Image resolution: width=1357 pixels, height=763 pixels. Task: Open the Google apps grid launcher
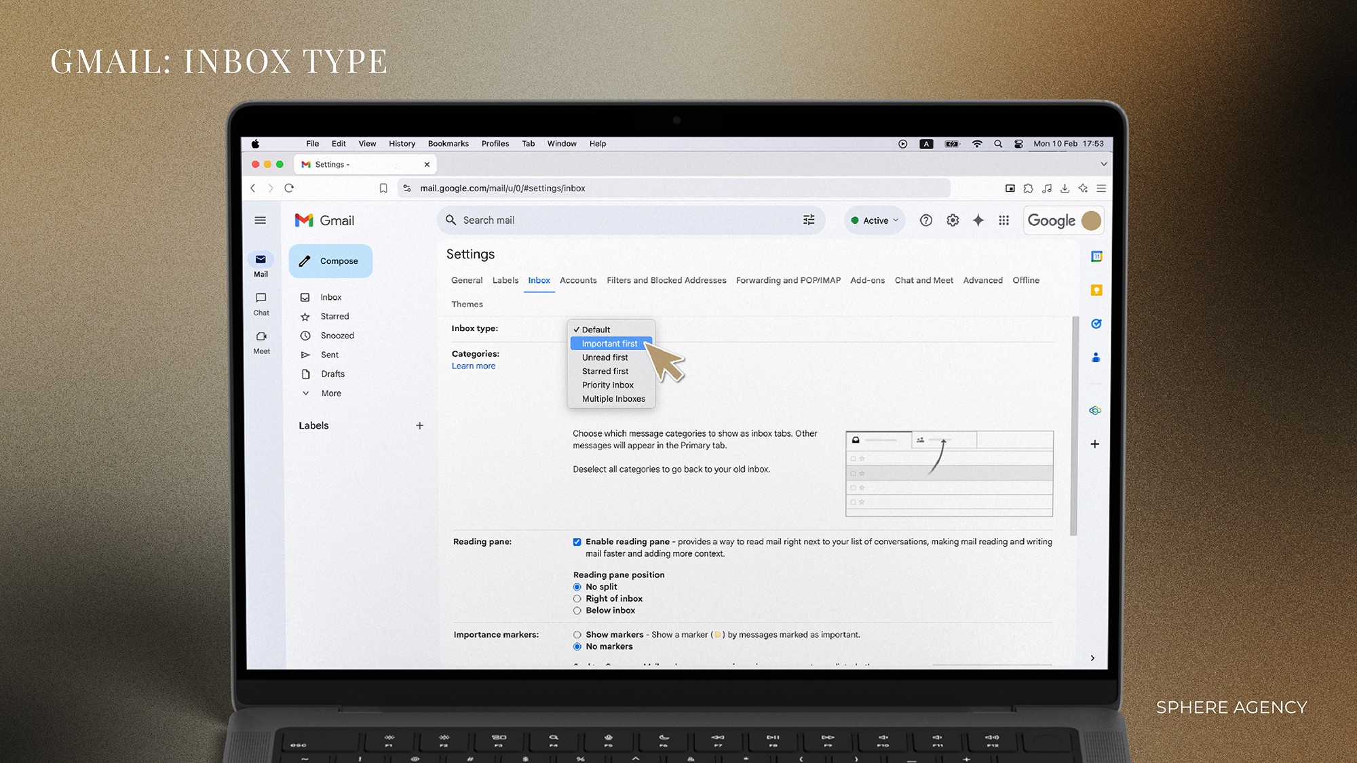pyautogui.click(x=1004, y=220)
